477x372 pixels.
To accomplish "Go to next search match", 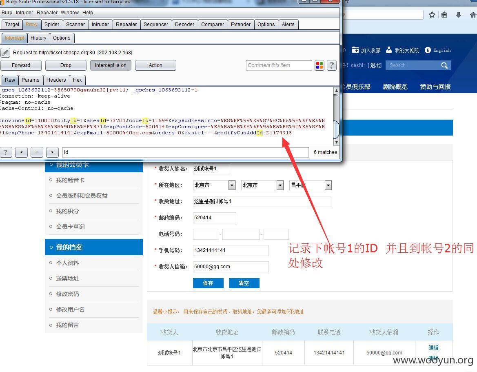I will pos(52,152).
